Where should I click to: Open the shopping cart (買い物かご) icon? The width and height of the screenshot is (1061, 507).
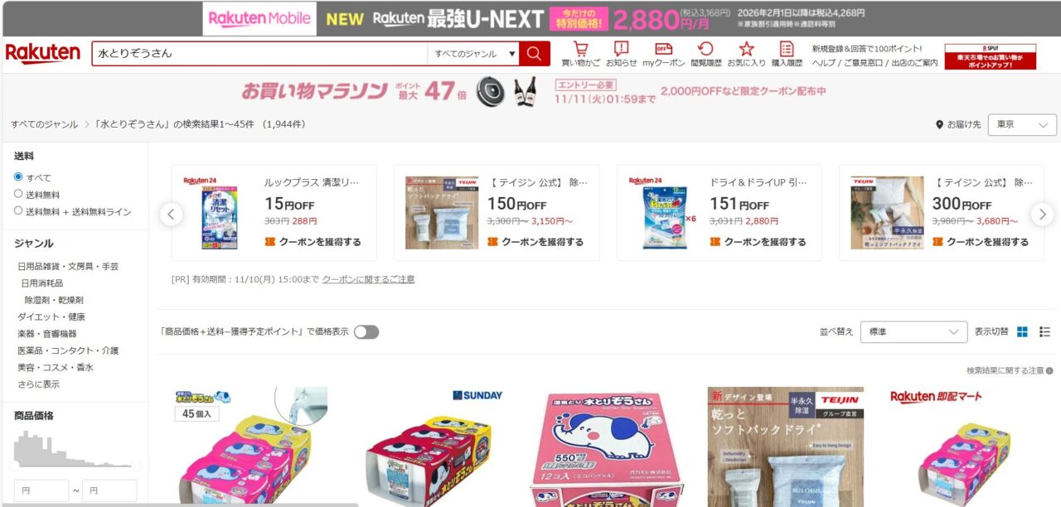580,54
